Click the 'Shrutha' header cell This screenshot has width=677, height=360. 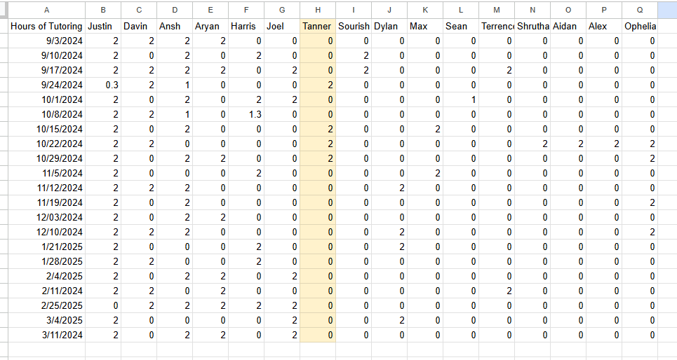(532, 26)
